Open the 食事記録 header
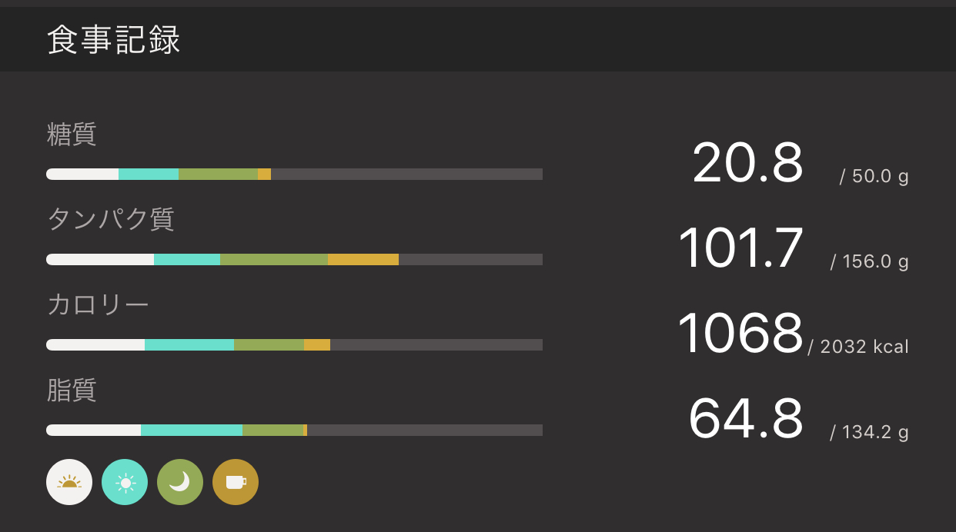The image size is (956, 532). (x=114, y=40)
